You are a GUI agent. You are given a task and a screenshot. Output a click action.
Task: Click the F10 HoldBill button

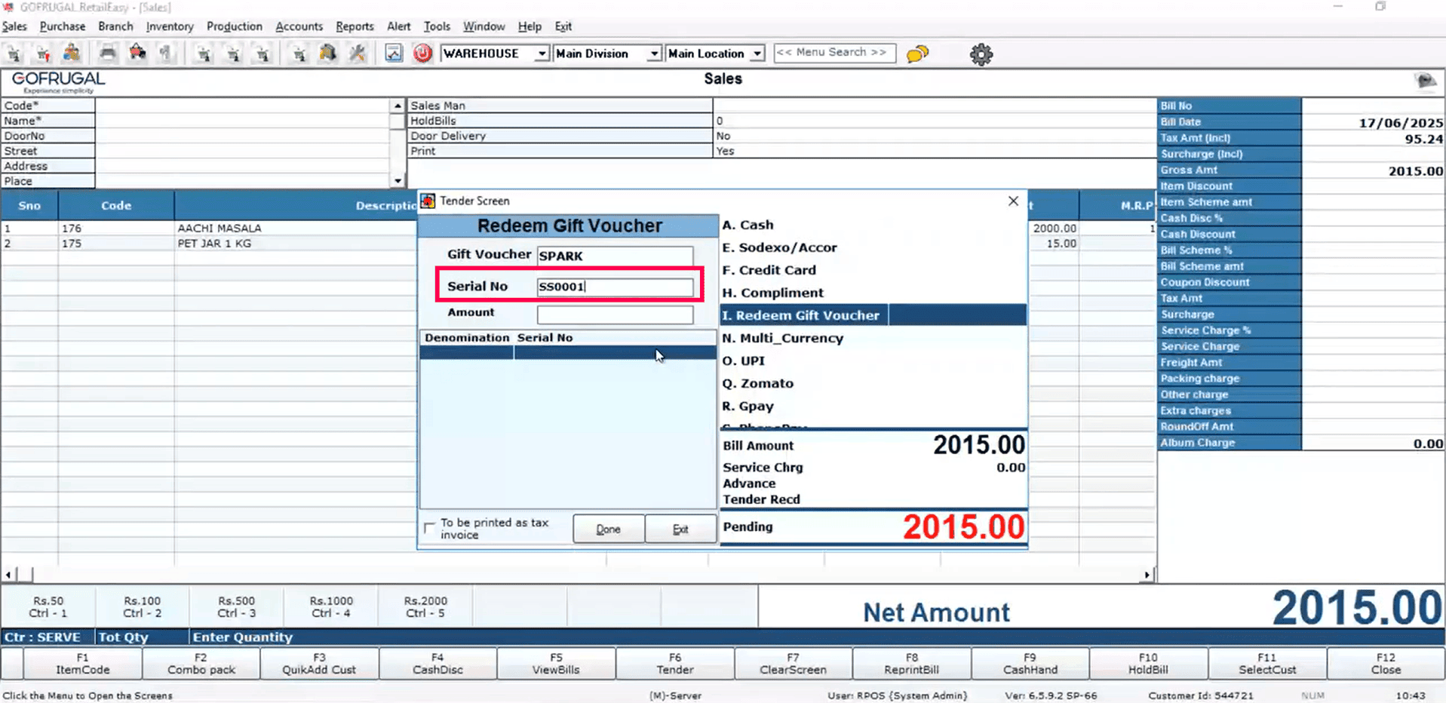[x=1148, y=664]
